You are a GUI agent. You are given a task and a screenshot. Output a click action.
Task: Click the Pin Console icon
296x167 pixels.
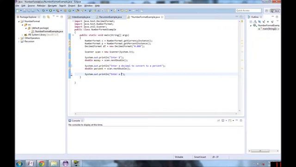click(x=218, y=121)
